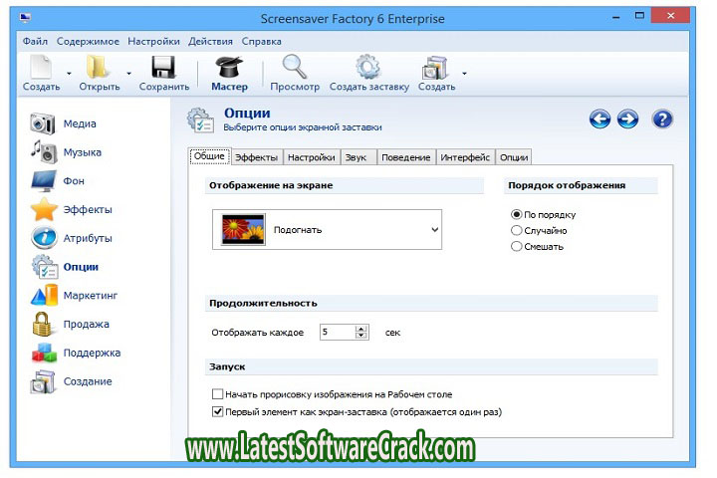The width and height of the screenshot is (717, 478).
Task: Select the Случайно radio button
Action: pos(516,230)
